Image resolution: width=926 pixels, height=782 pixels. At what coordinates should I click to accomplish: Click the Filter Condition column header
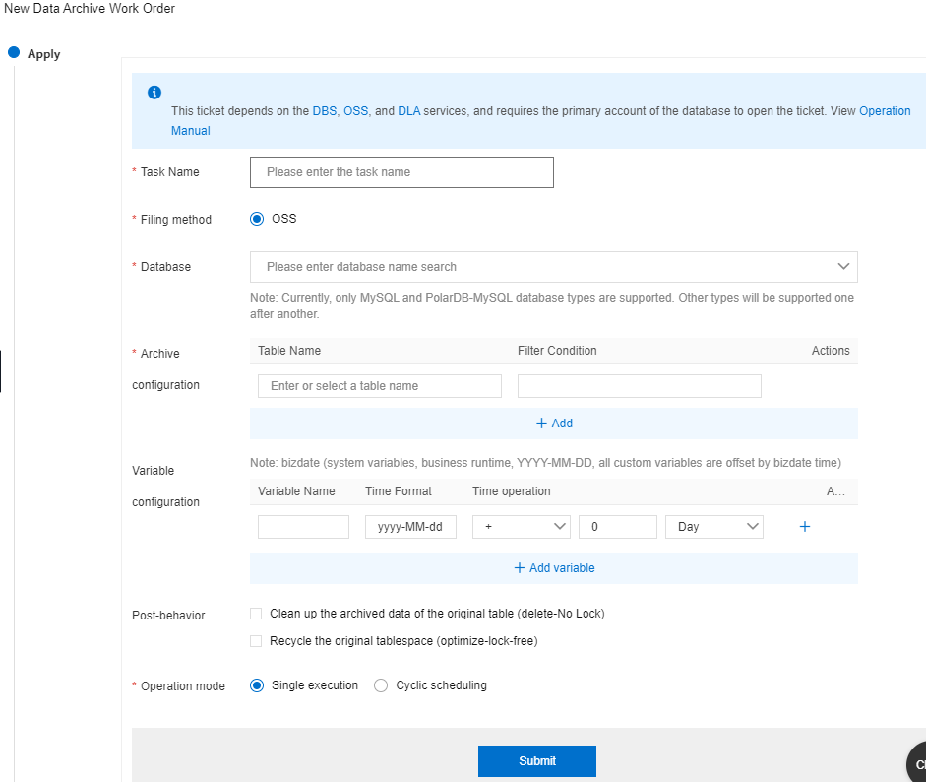point(557,351)
